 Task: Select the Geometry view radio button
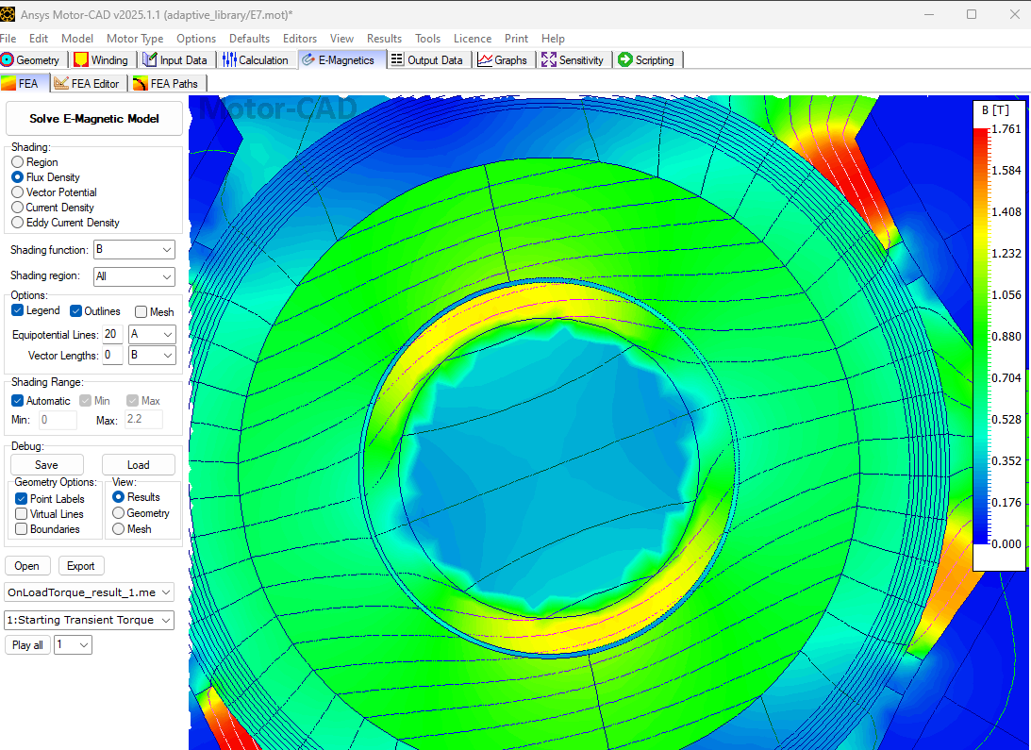pyautogui.click(x=118, y=512)
